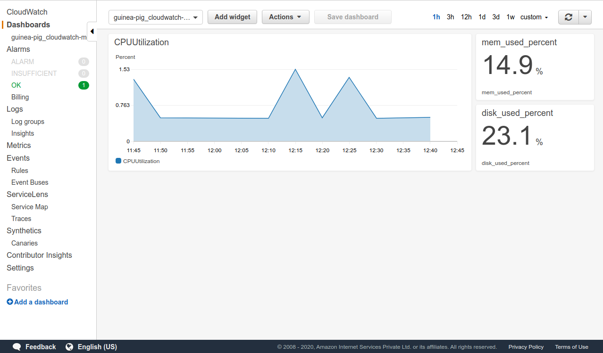Show alarms in ALARM state
The height and width of the screenshot is (353, 603).
(23, 62)
